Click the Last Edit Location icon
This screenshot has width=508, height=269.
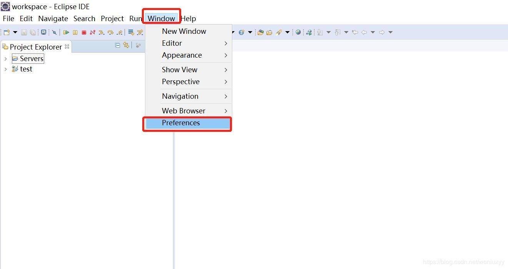(355, 32)
